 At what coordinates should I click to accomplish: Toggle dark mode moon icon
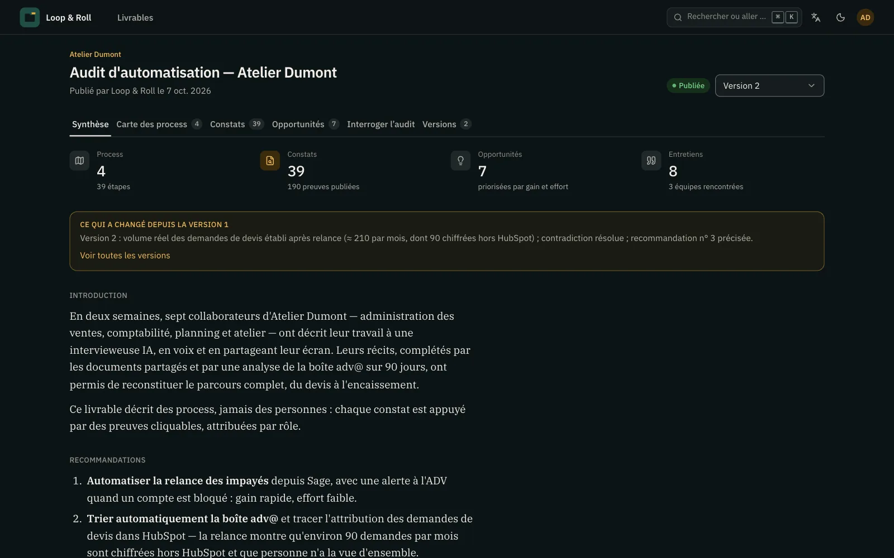pos(840,17)
